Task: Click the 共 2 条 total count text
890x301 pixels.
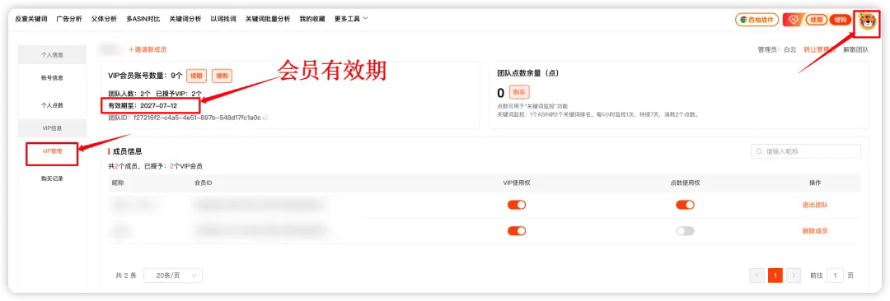Action: tap(127, 276)
